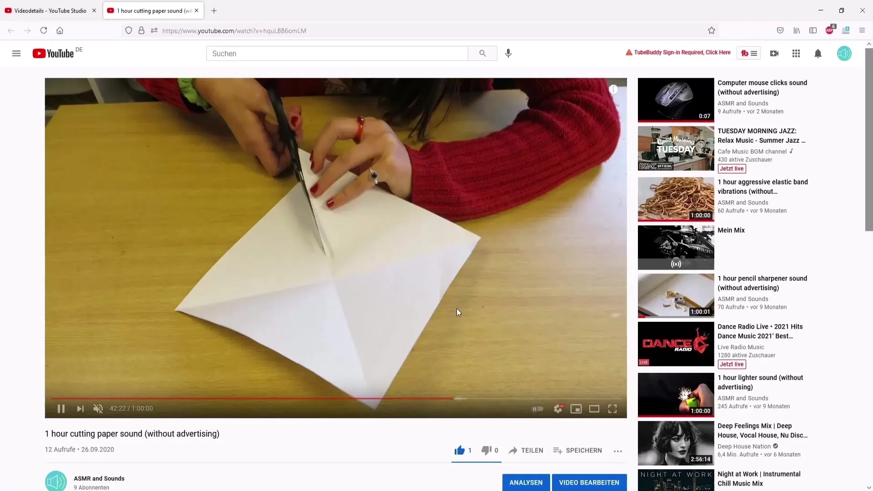Image resolution: width=873 pixels, height=491 pixels.
Task: Expand YouTube notifications dropdown
Action: 818,53
